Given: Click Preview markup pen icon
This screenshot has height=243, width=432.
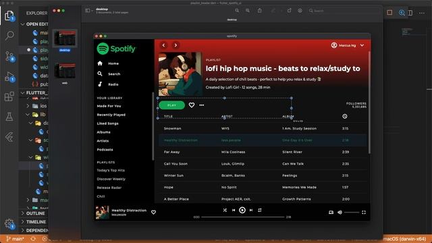Looking at the screenshot, I should [273, 11].
